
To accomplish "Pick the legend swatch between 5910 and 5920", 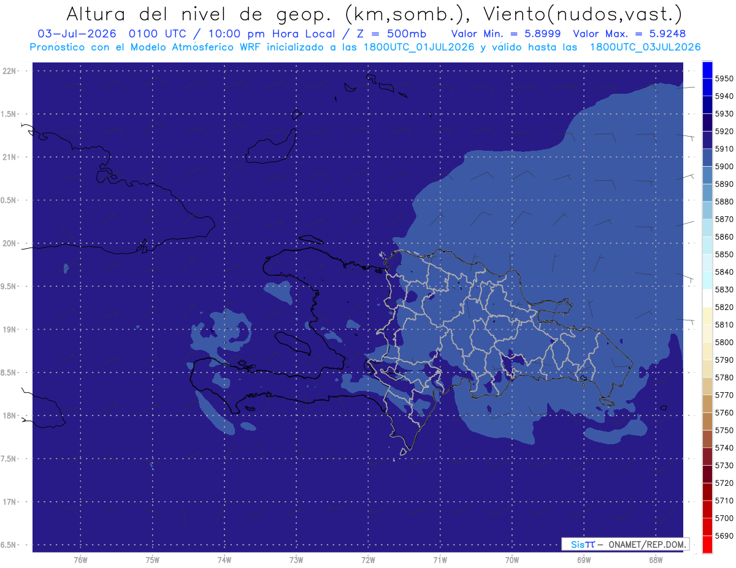I will [707, 140].
